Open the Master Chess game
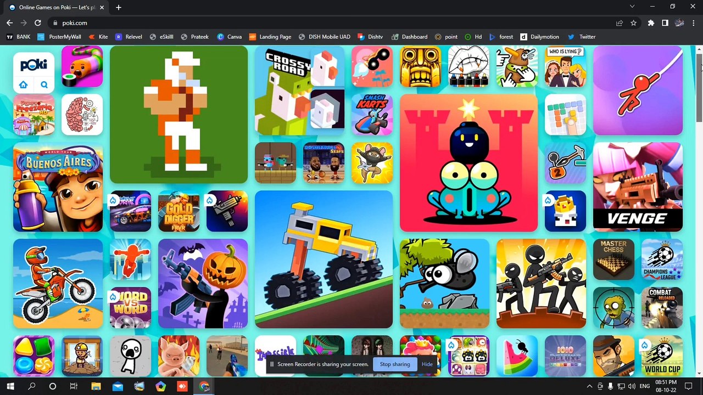This screenshot has width=703, height=395. (x=613, y=259)
